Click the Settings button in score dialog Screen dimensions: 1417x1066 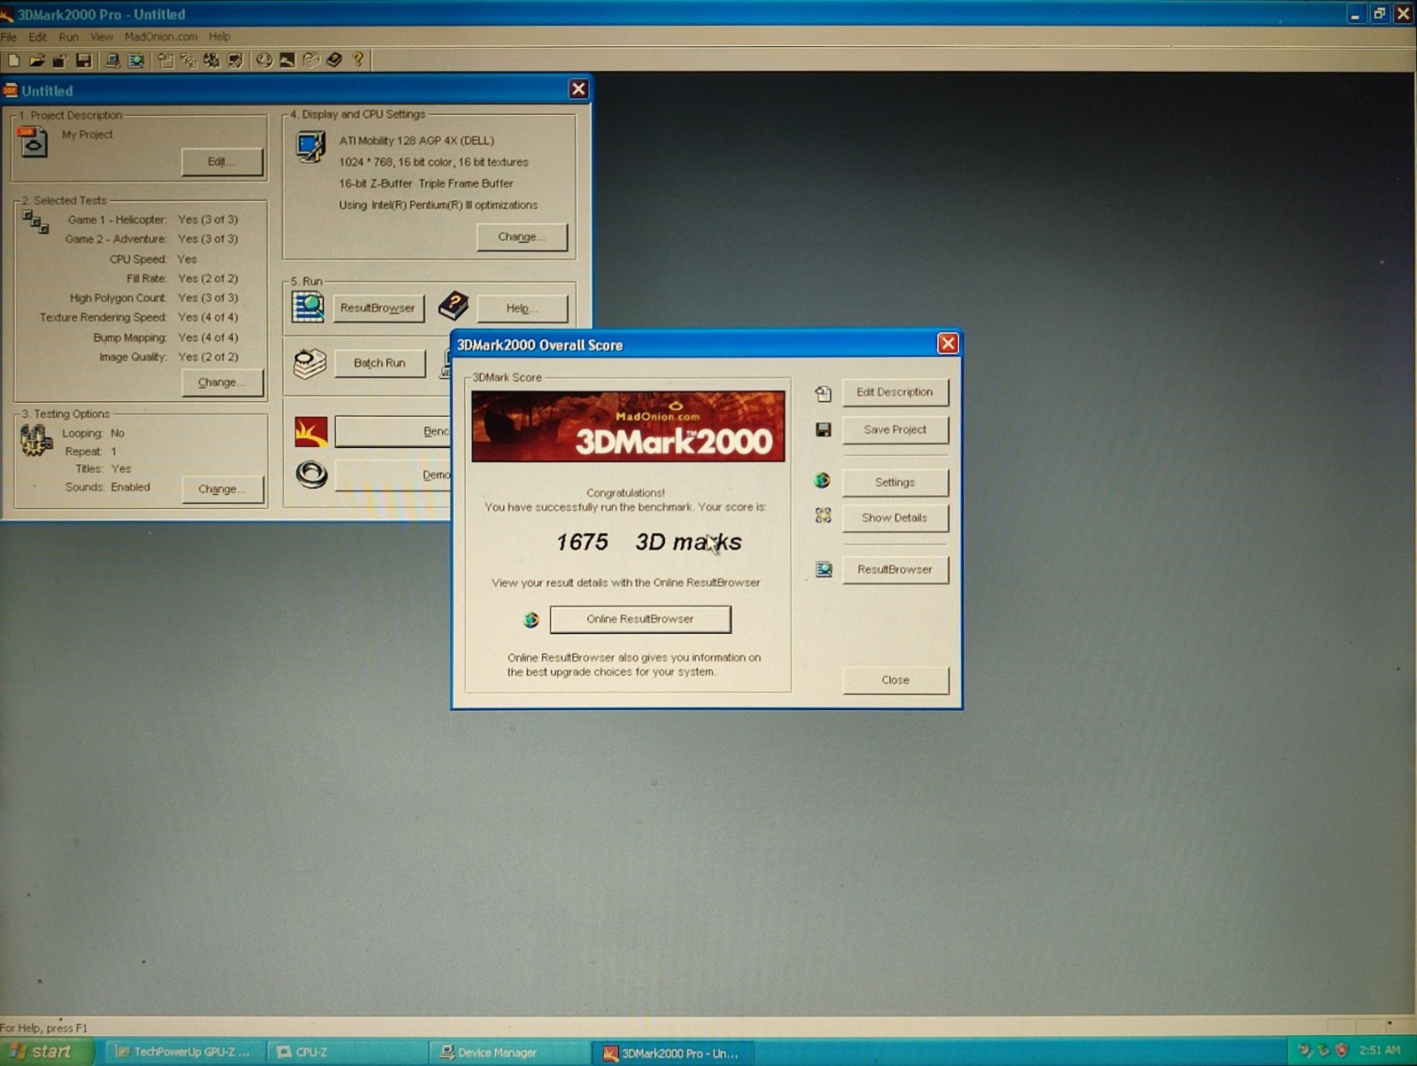click(x=894, y=483)
